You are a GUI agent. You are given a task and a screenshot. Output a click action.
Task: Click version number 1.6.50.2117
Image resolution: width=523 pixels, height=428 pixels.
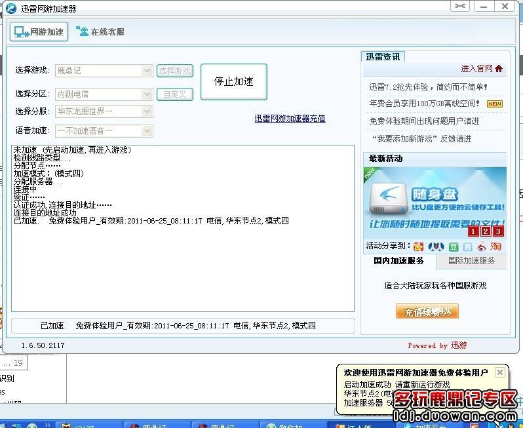(x=43, y=345)
